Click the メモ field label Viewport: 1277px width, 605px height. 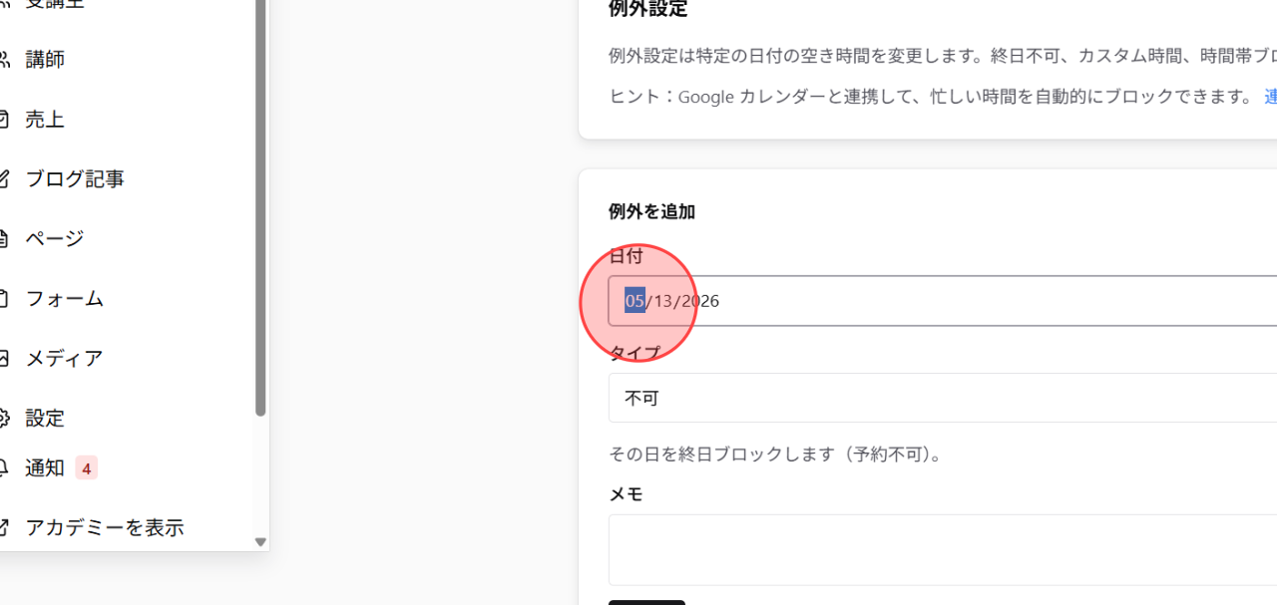point(626,494)
